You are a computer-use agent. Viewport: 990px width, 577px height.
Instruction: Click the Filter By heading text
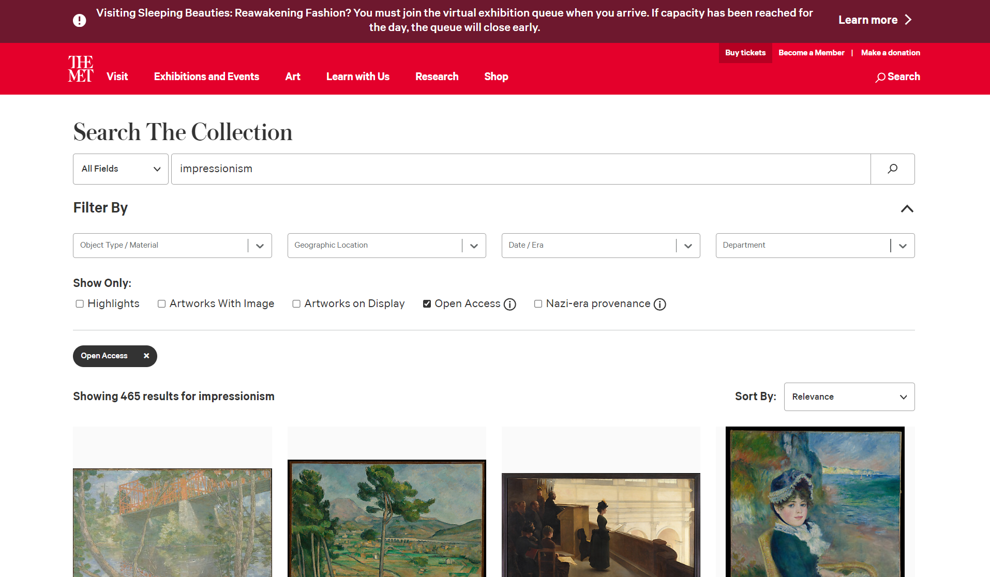tap(100, 208)
